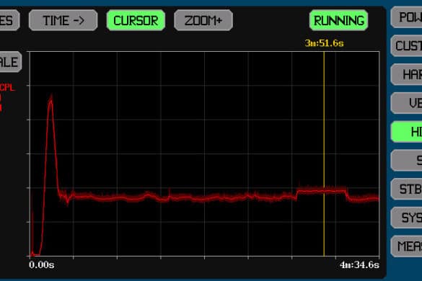Open the STB tab on the right sidebar
Viewport: 422px width, 281px height.
point(406,189)
